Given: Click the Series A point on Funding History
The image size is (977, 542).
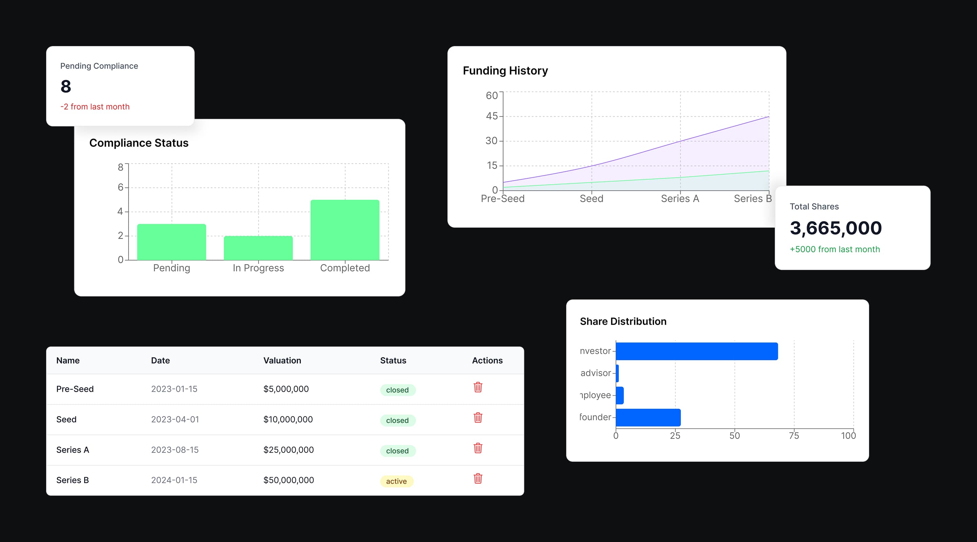Looking at the screenshot, I should (680, 141).
